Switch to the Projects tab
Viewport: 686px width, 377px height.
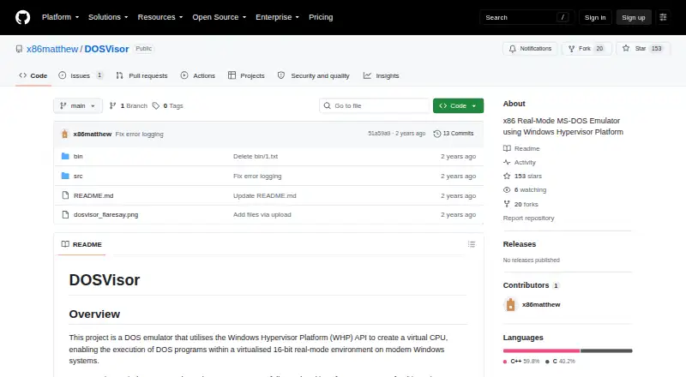[x=246, y=75]
